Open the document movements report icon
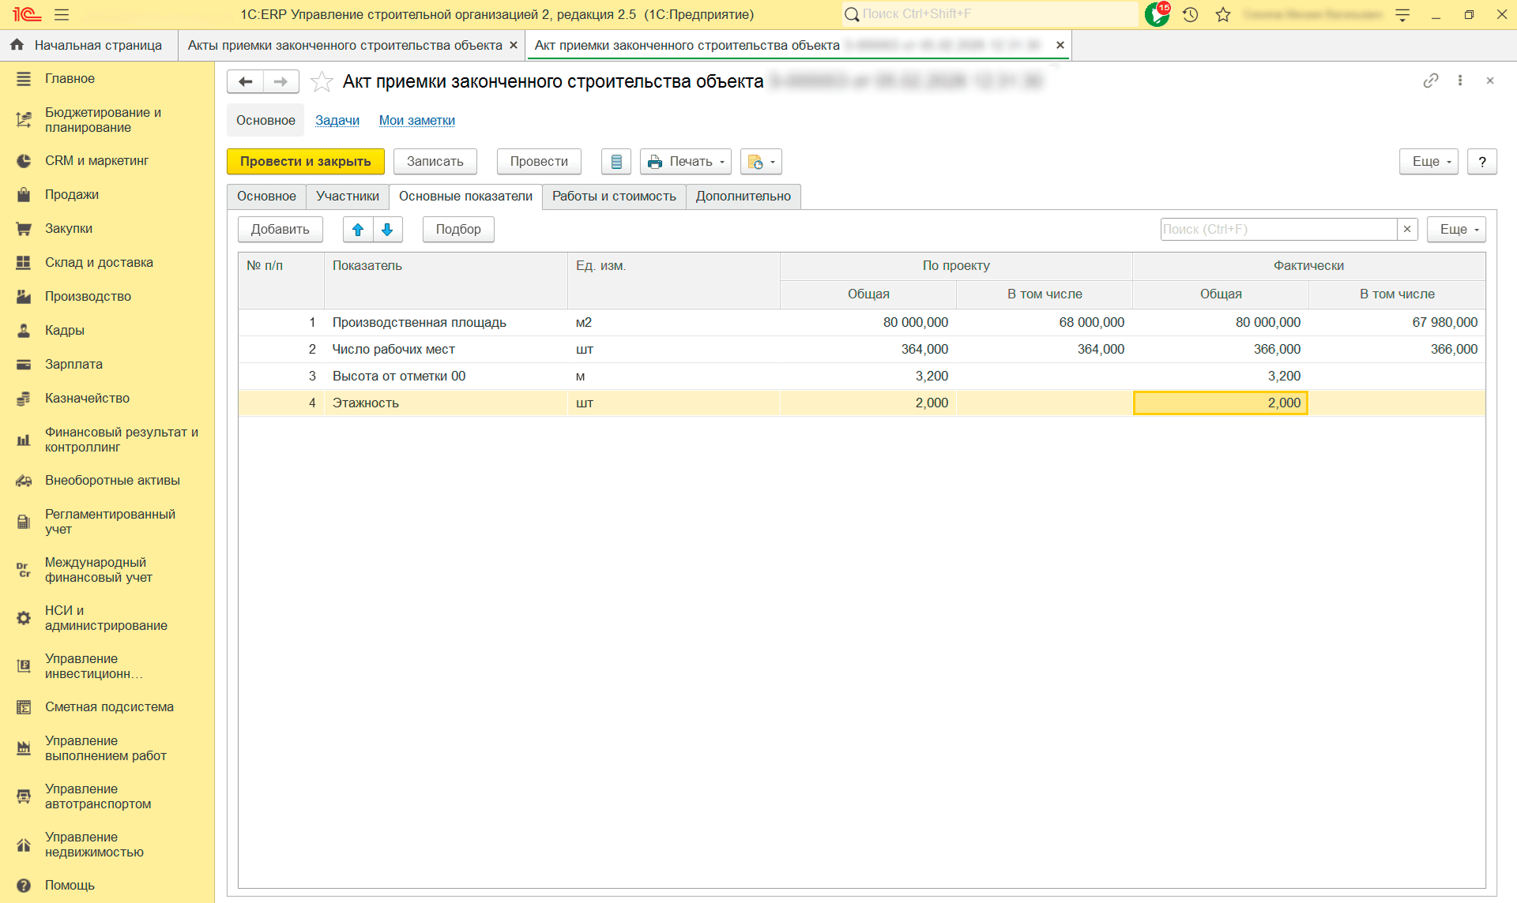The image size is (1517, 903). click(x=616, y=162)
